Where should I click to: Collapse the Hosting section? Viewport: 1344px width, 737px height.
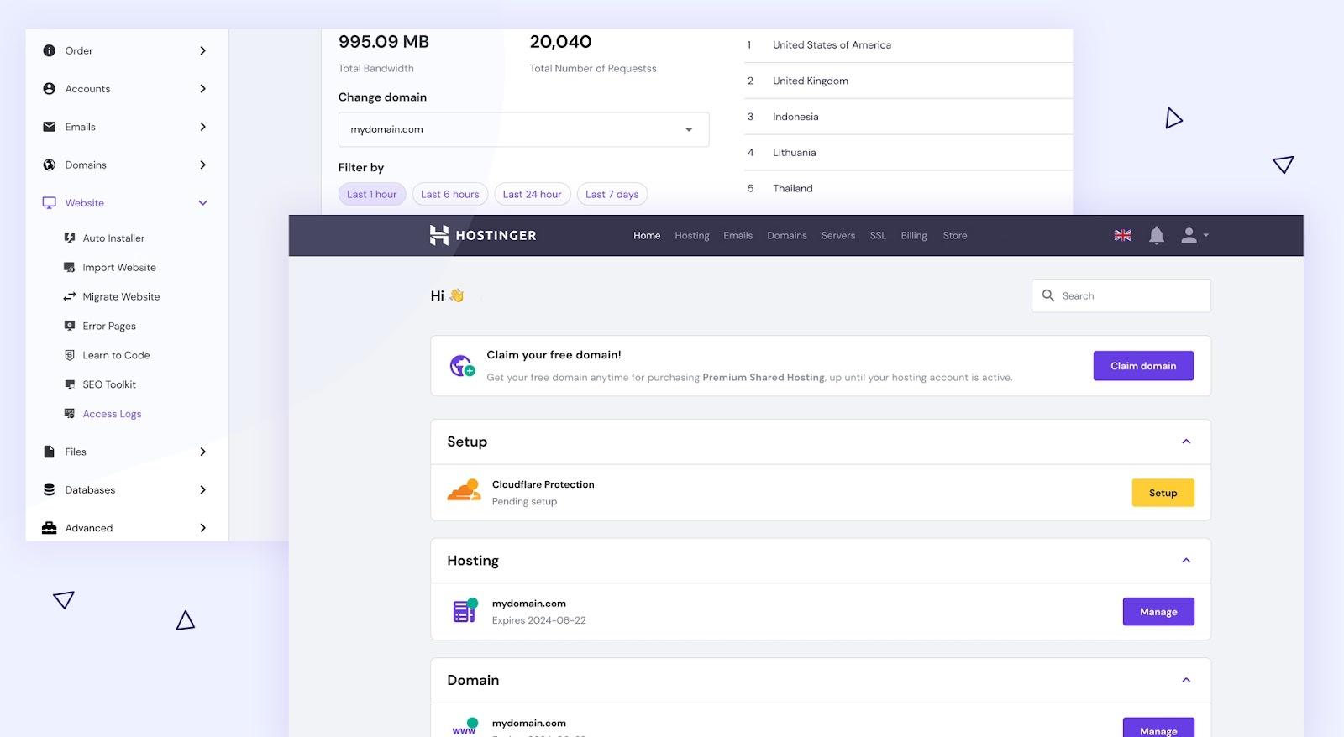tap(1186, 561)
